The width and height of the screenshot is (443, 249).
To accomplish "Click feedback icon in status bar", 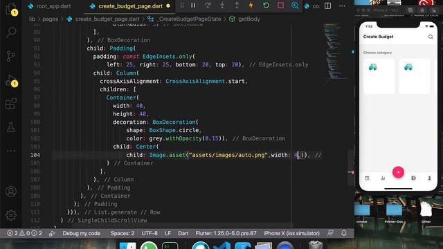I will pyautogui.click(x=330, y=233).
